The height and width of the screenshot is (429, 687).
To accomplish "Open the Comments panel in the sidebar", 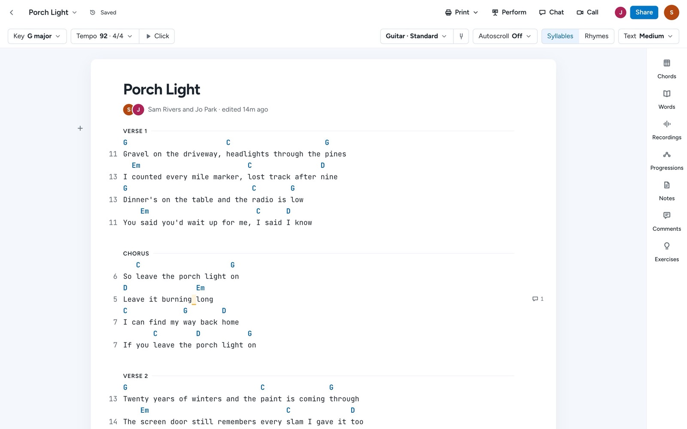I will tap(666, 221).
